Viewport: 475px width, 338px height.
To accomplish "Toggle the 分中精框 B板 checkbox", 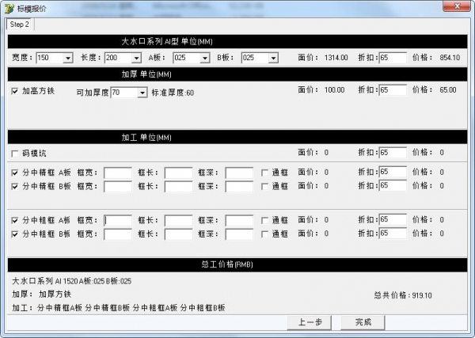I will pos(14,186).
